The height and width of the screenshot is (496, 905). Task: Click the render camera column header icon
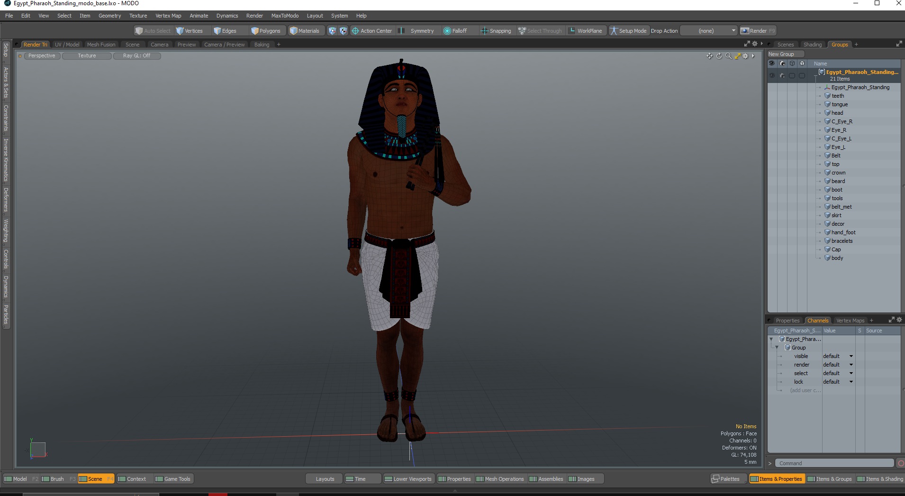coord(782,64)
